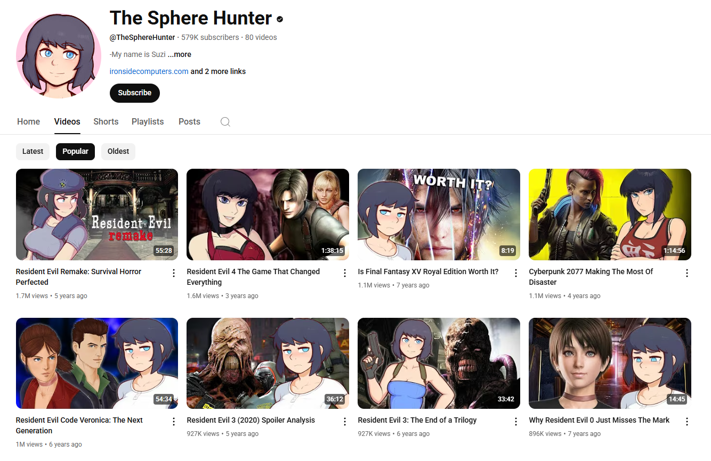Open the Playlists tab

[x=148, y=122]
